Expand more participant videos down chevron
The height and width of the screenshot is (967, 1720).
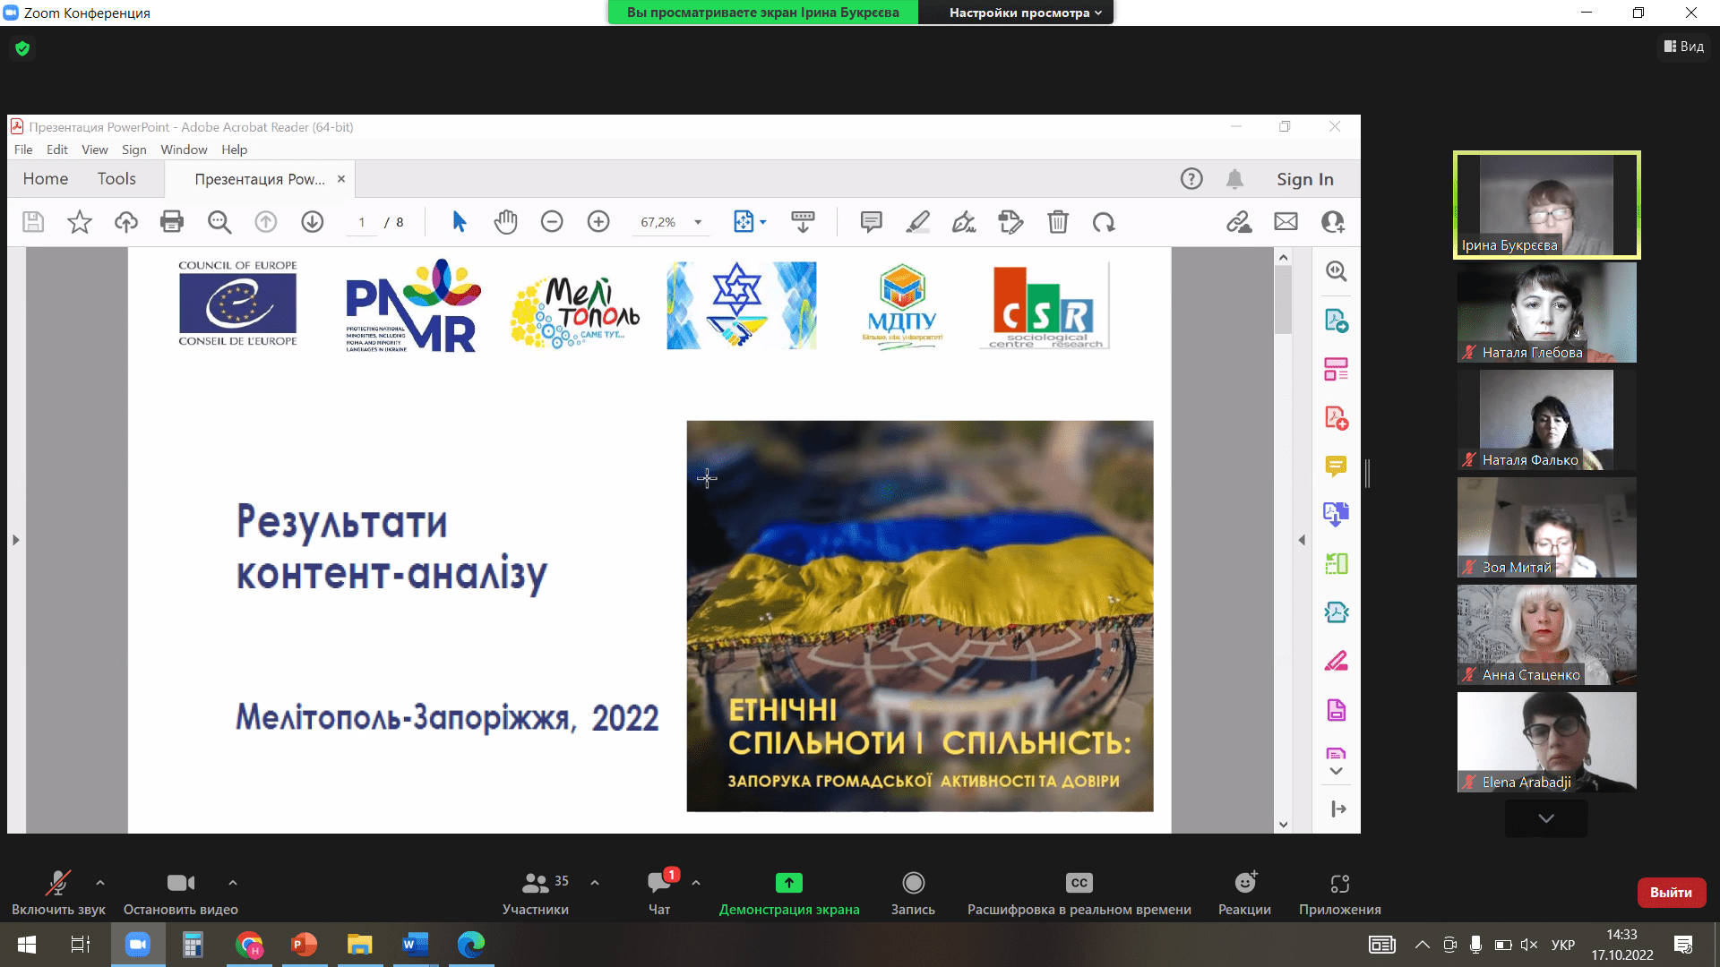pyautogui.click(x=1546, y=818)
